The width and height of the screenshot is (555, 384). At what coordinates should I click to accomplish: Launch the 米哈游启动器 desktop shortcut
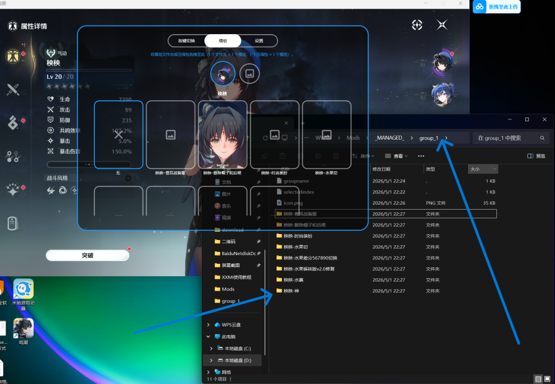(23, 294)
